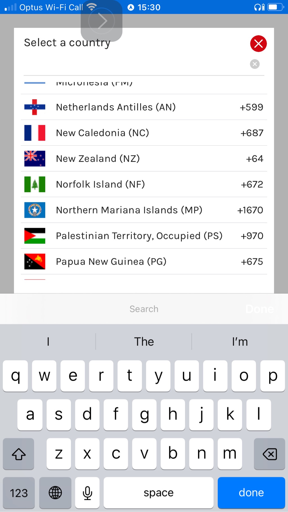
Task: Toggle the shift key
Action: pyautogui.click(x=19, y=454)
